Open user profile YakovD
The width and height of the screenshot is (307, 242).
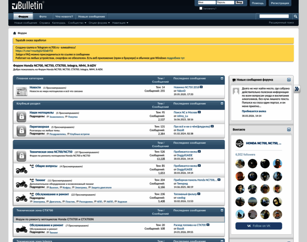point(181,91)
